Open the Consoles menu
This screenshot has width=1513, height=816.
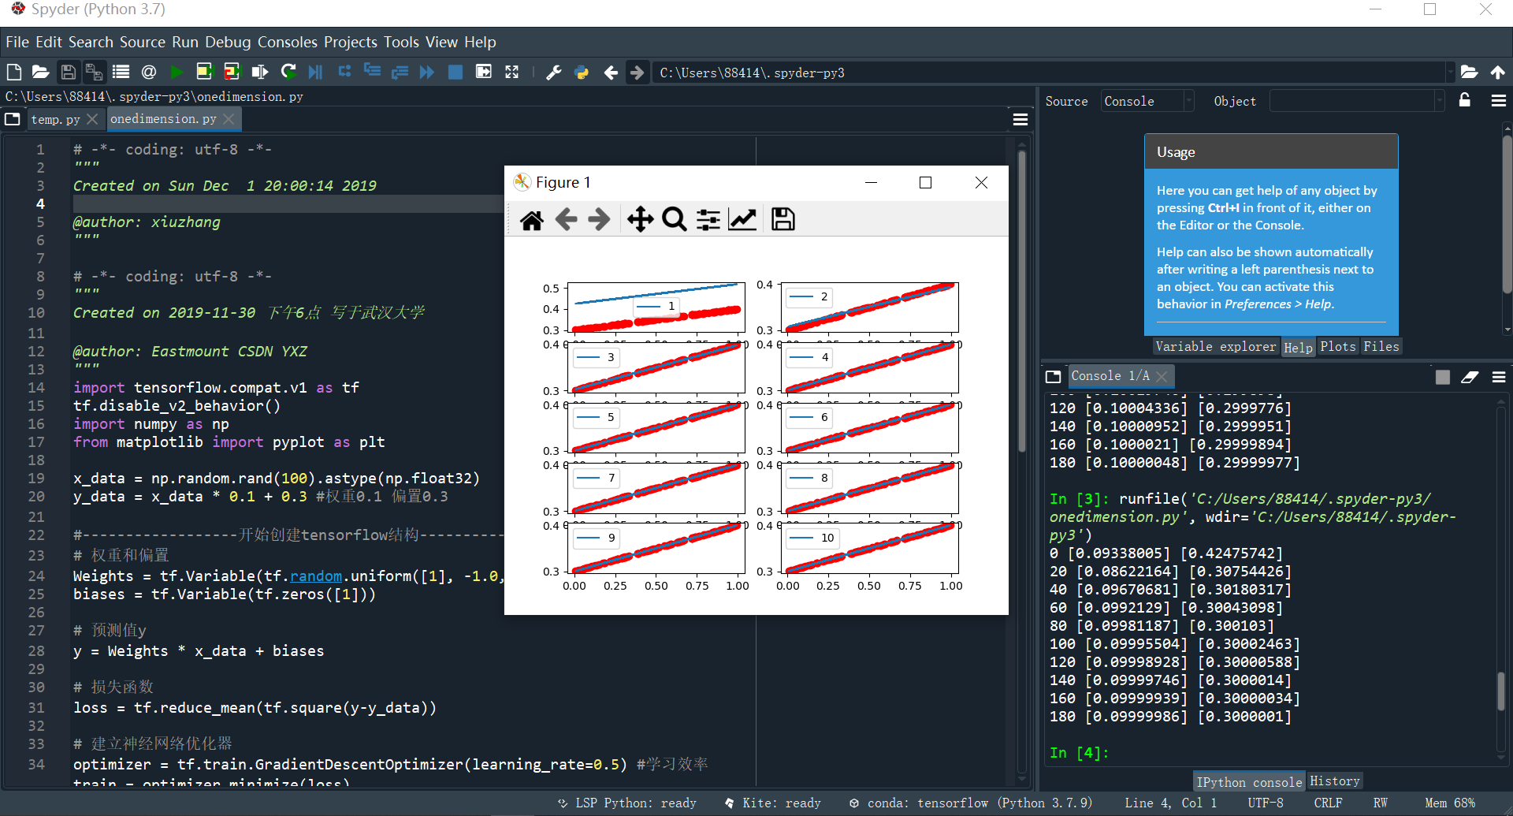288,42
